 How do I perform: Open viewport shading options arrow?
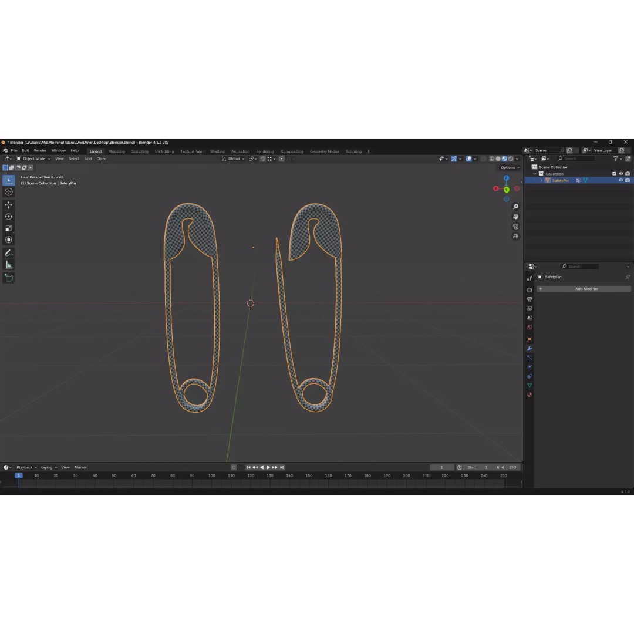click(x=517, y=159)
